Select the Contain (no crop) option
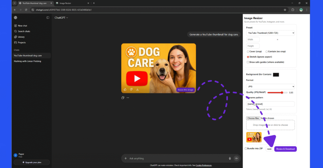 click(x=267, y=51)
